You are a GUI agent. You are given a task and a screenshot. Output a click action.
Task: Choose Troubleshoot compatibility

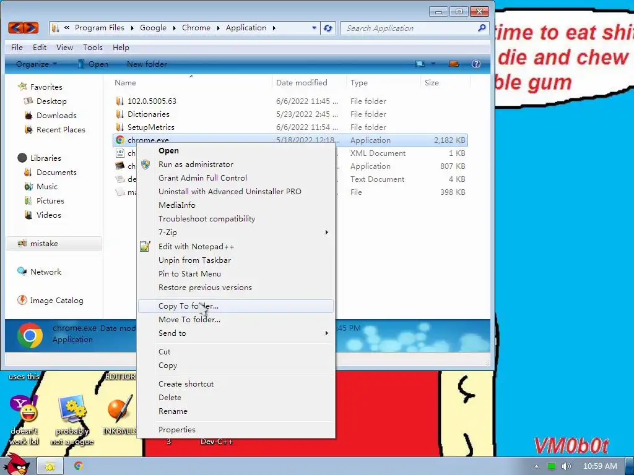coord(236,218)
